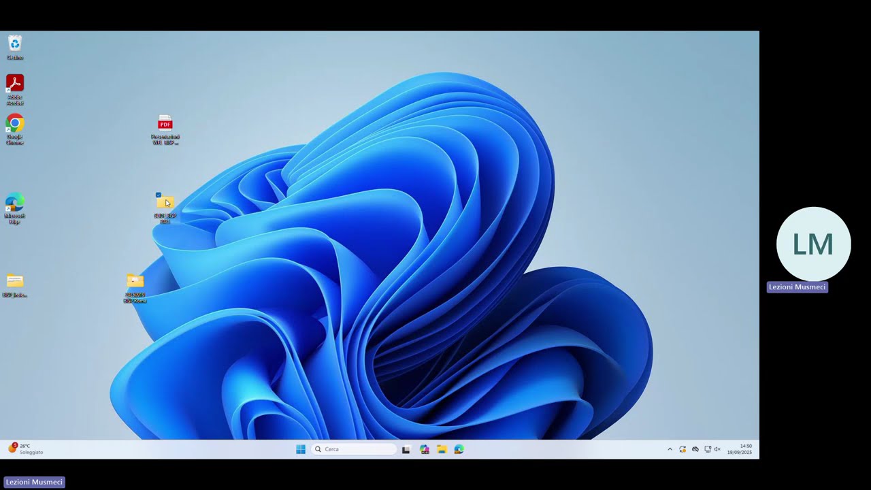871x490 pixels.
Task: Open the weather widget showing 26°C Soleggiato
Action: pyautogui.click(x=26, y=448)
